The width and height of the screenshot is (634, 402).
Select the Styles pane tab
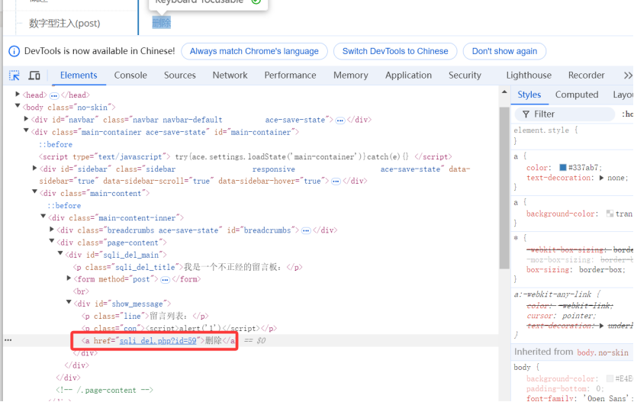(x=529, y=95)
